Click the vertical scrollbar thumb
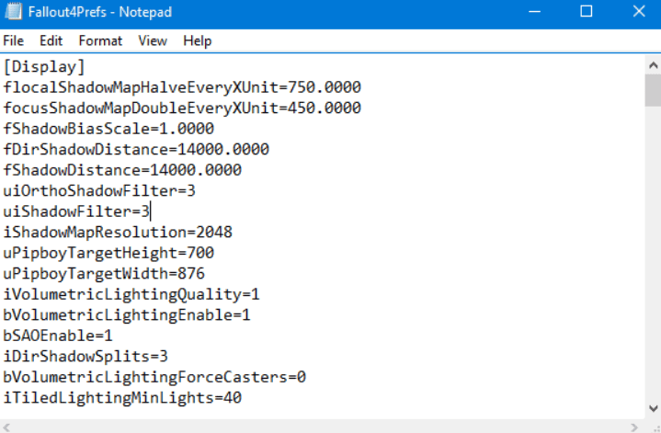This screenshot has width=661, height=433. click(653, 90)
